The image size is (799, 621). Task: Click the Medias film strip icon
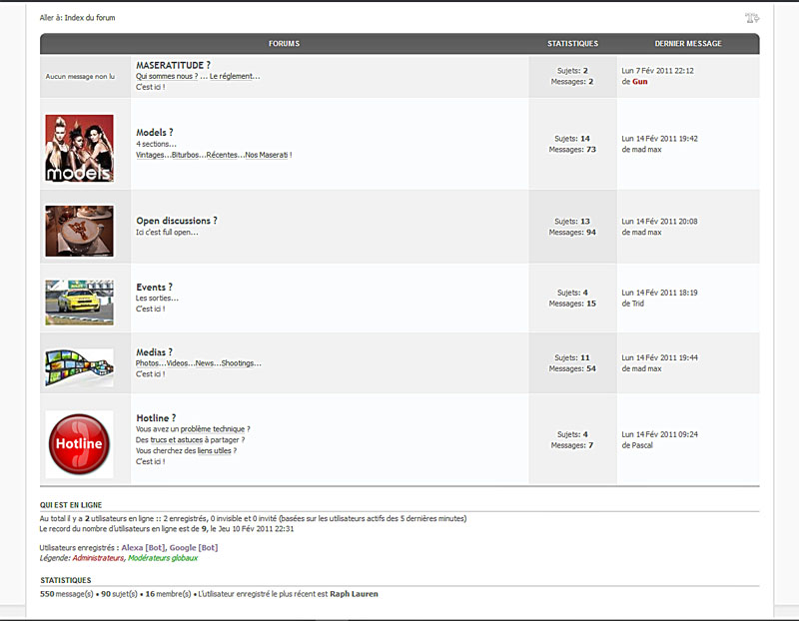click(x=79, y=366)
